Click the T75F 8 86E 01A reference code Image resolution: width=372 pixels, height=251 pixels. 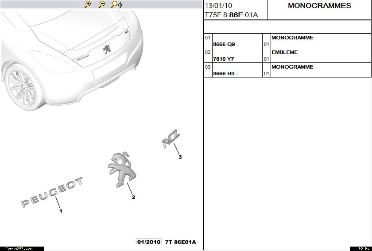pos(231,15)
